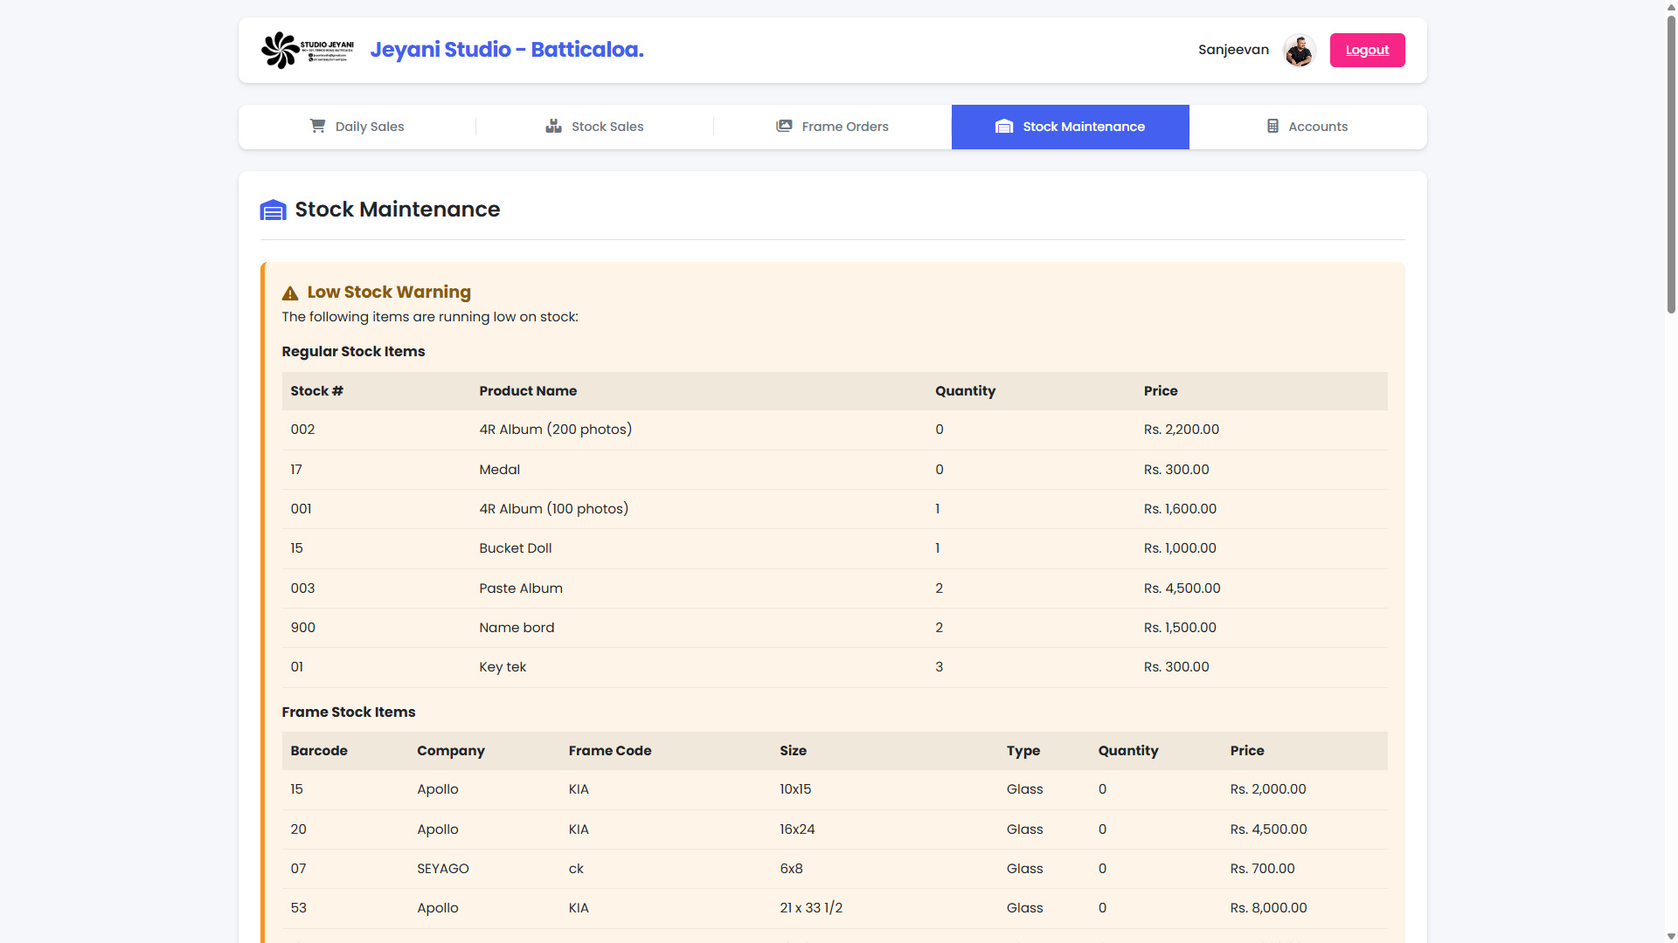Click the picture icon for Frame Orders
1678x943 pixels.
[x=784, y=126]
